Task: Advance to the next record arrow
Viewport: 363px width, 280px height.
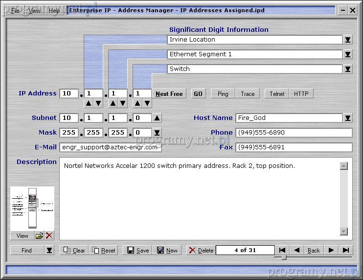Action: tap(331, 250)
